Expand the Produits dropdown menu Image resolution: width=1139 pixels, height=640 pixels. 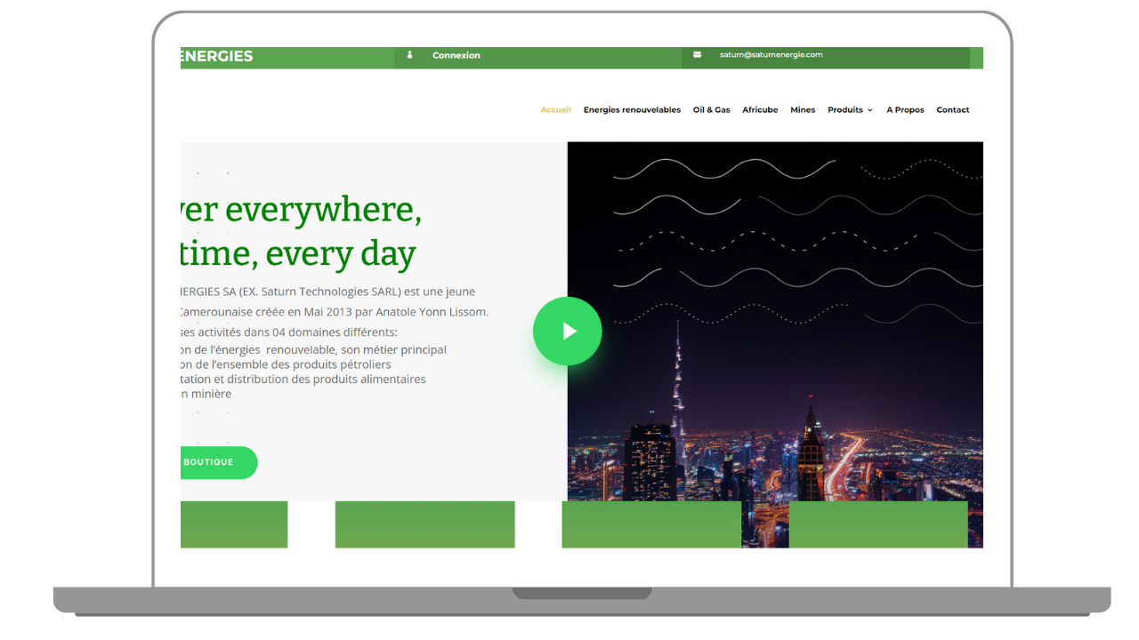pos(850,110)
